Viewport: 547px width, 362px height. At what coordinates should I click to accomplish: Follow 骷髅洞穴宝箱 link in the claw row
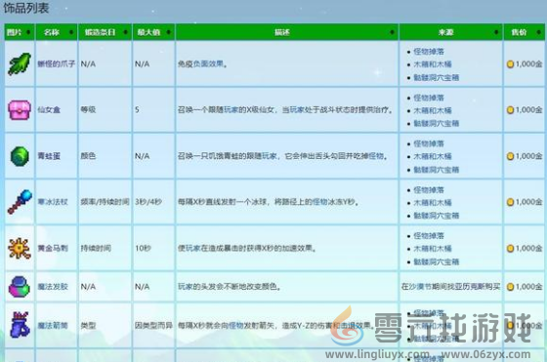click(x=437, y=77)
